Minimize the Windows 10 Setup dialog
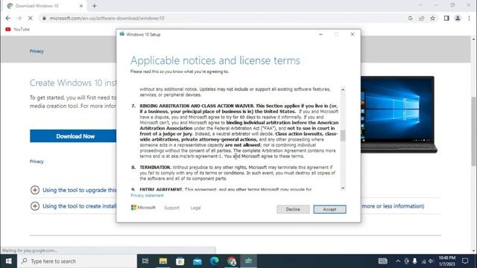Screen dimensions: 477x268 click(x=320, y=34)
